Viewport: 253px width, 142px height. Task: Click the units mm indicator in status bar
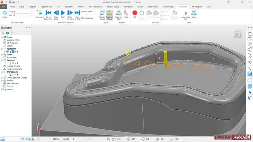[119, 139]
